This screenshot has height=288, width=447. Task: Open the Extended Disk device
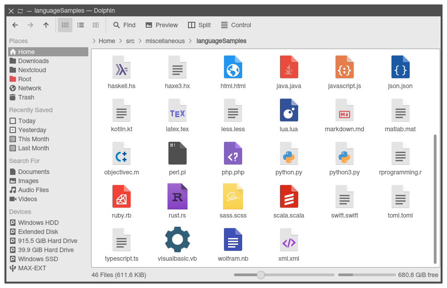[x=48, y=232]
